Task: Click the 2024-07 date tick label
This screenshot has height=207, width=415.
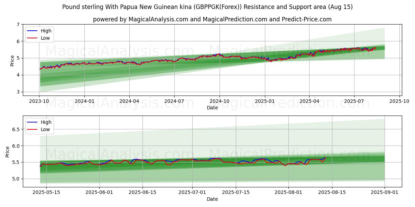Action: coord(174,101)
